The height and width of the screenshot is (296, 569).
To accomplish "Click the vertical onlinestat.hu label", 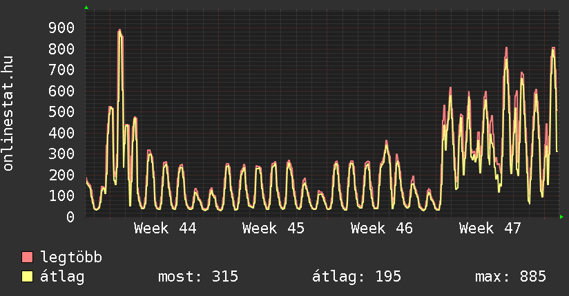I will (x=9, y=114).
